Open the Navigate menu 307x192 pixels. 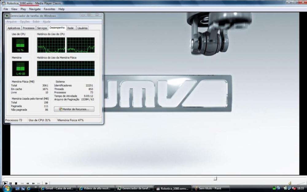[35, 9]
